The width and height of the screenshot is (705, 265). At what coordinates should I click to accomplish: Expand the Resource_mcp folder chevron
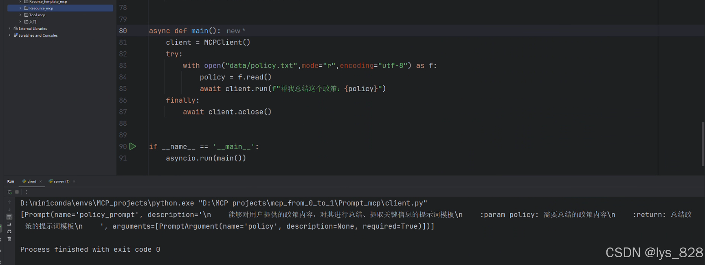[20, 8]
